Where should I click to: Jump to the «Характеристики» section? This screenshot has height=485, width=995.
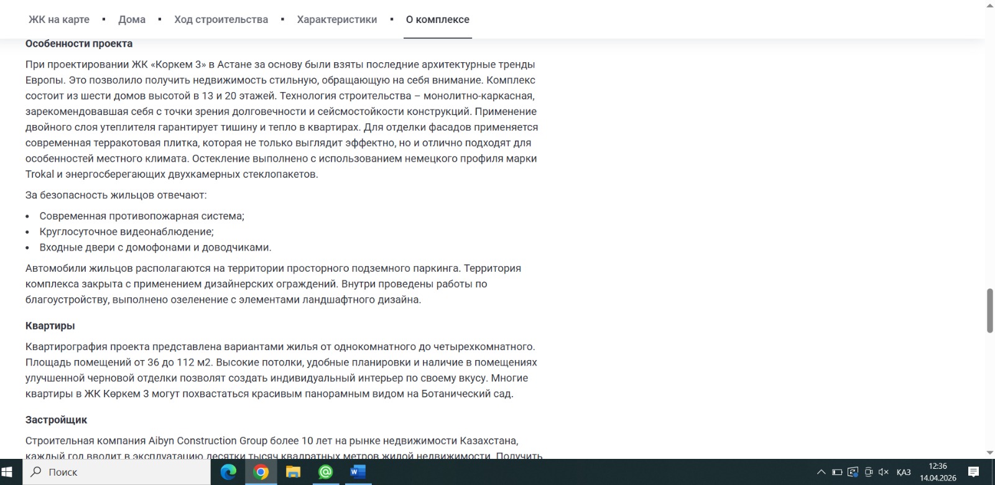point(336,19)
